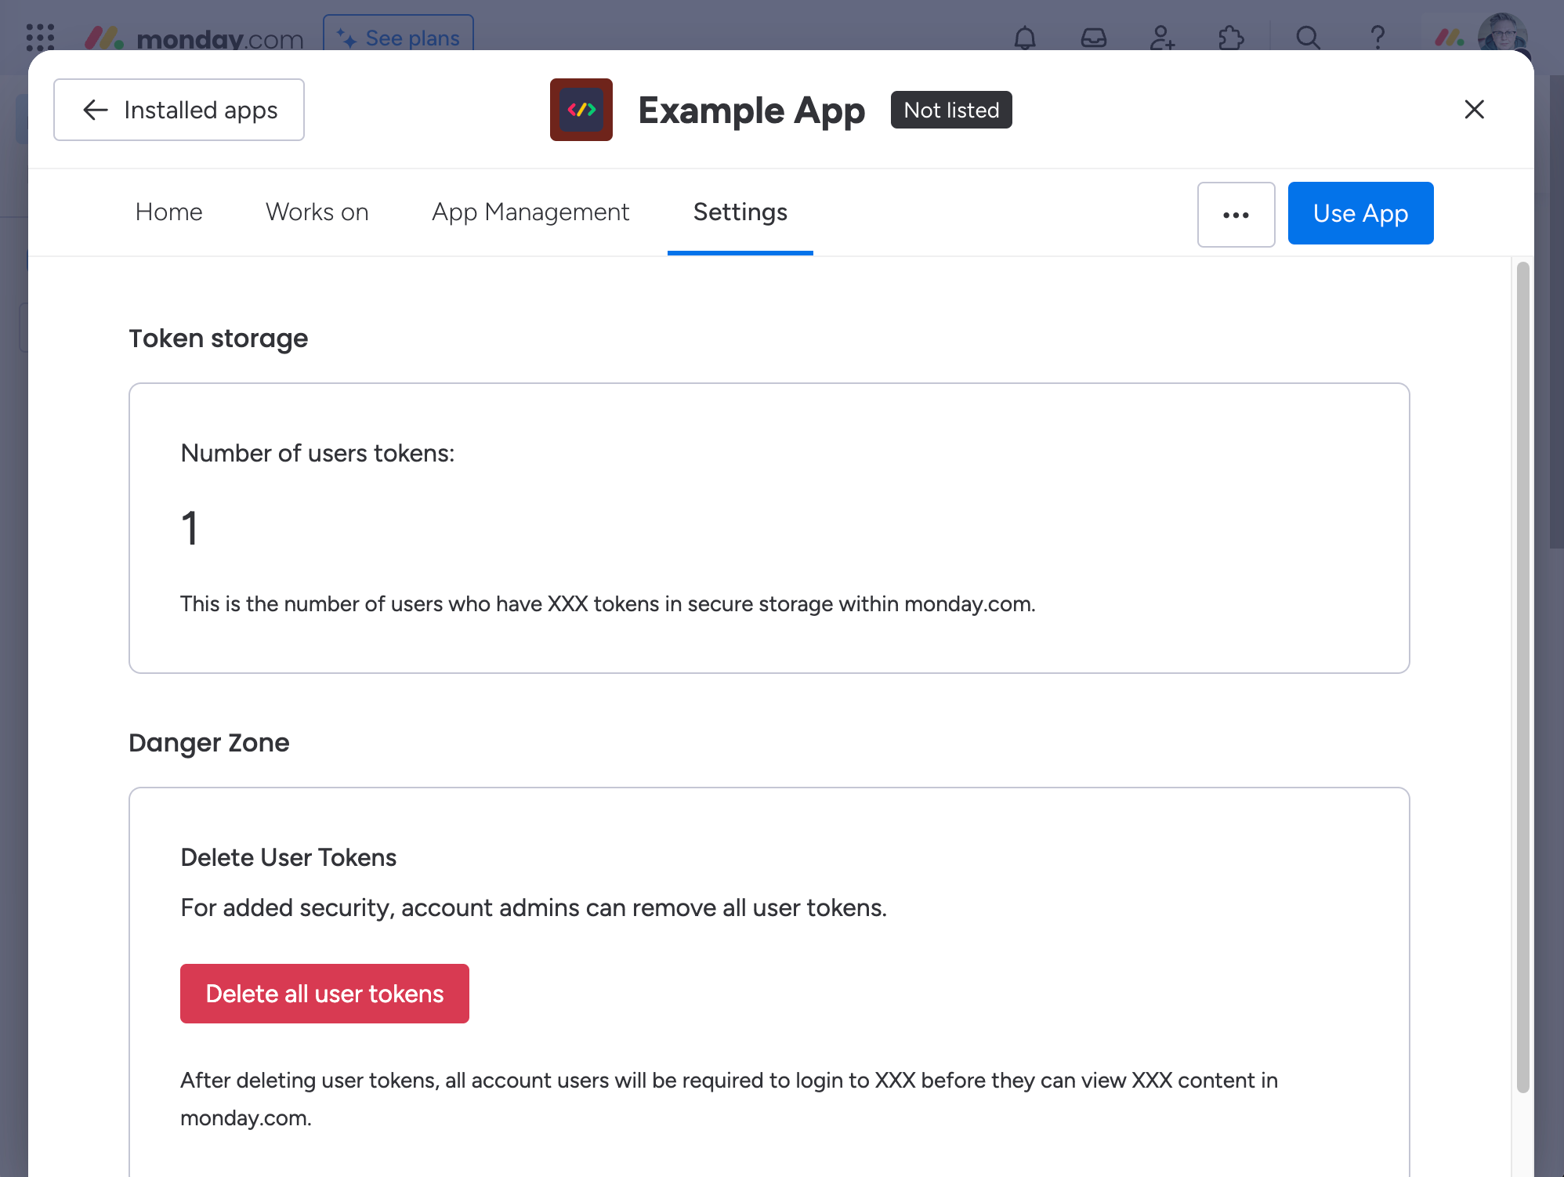Click the settings panel scrollbar
Viewport: 1564px width, 1177px height.
coord(1522,677)
